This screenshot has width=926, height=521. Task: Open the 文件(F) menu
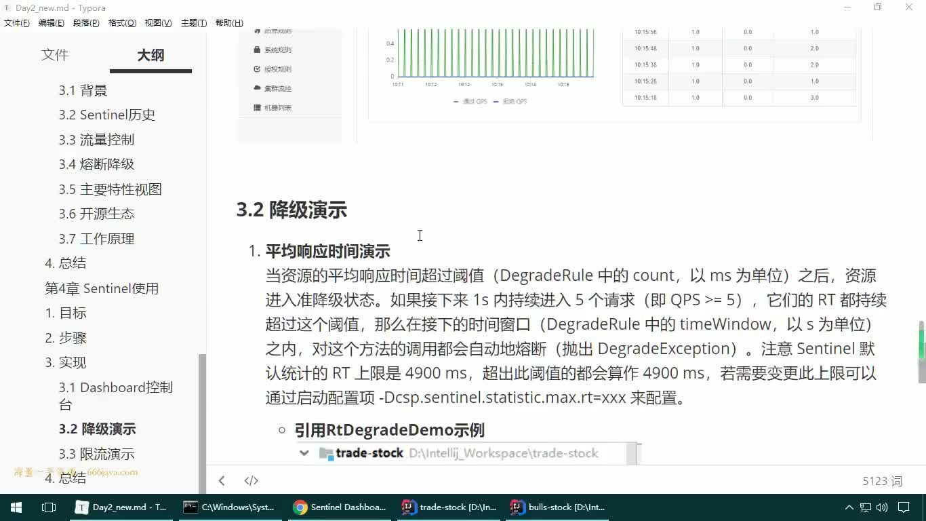pyautogui.click(x=17, y=22)
